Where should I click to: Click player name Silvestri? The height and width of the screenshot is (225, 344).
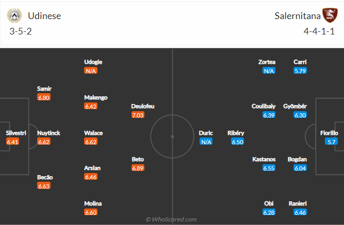tap(16, 133)
